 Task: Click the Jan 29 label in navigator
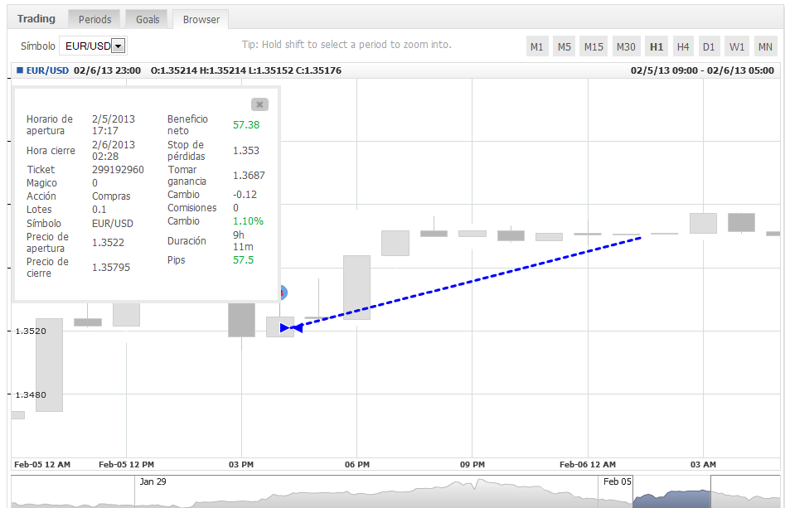coord(153,481)
